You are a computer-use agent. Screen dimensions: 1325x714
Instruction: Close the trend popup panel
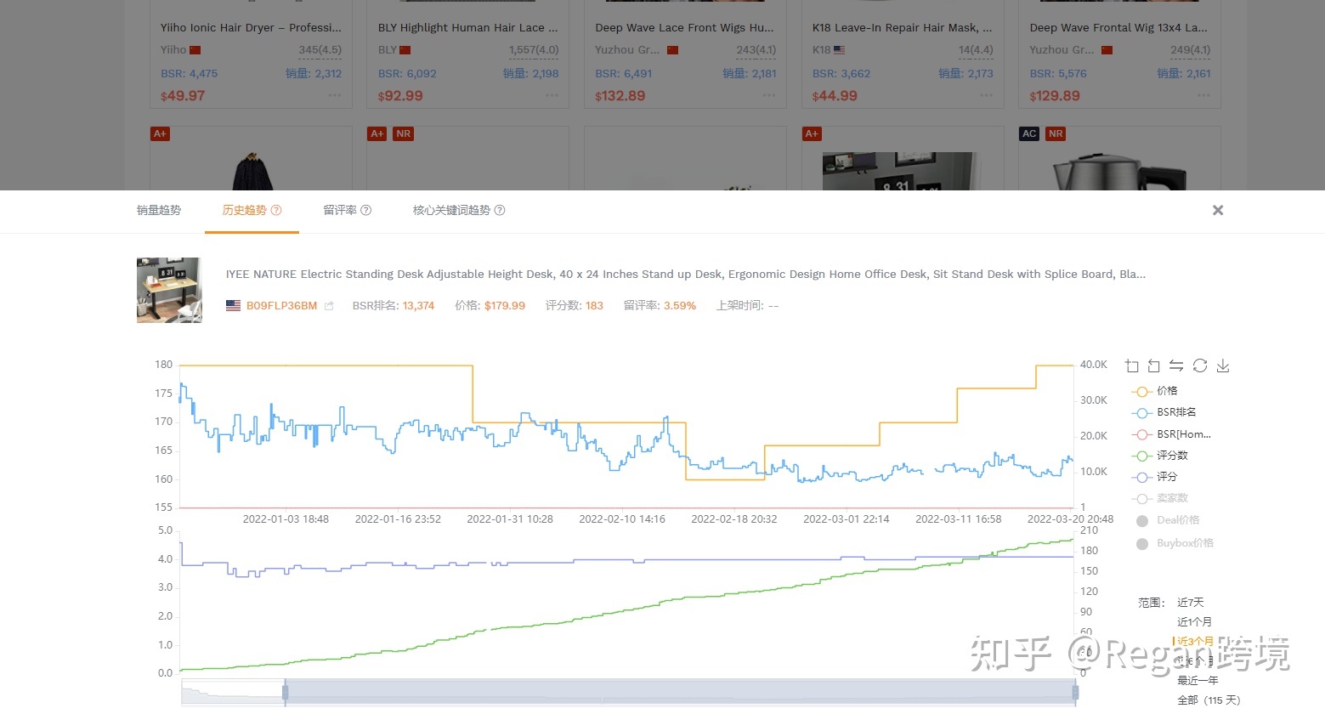(1218, 210)
